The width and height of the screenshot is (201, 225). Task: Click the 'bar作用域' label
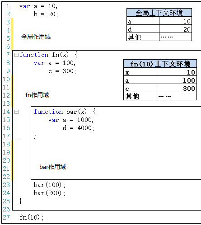pos(53,167)
